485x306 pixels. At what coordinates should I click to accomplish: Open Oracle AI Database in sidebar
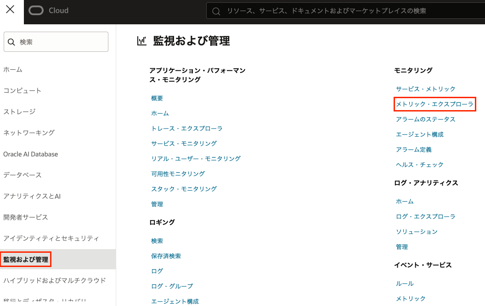click(31, 154)
